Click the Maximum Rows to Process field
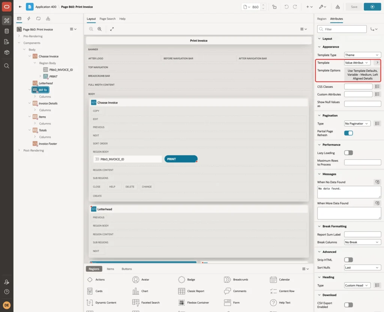Viewport: 384px width, 312px height. click(363, 162)
